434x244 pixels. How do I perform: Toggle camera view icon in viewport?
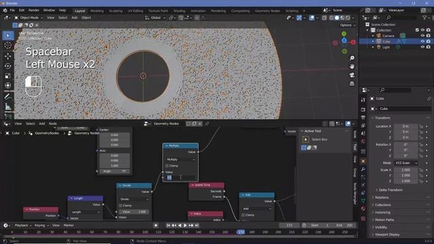(352, 75)
